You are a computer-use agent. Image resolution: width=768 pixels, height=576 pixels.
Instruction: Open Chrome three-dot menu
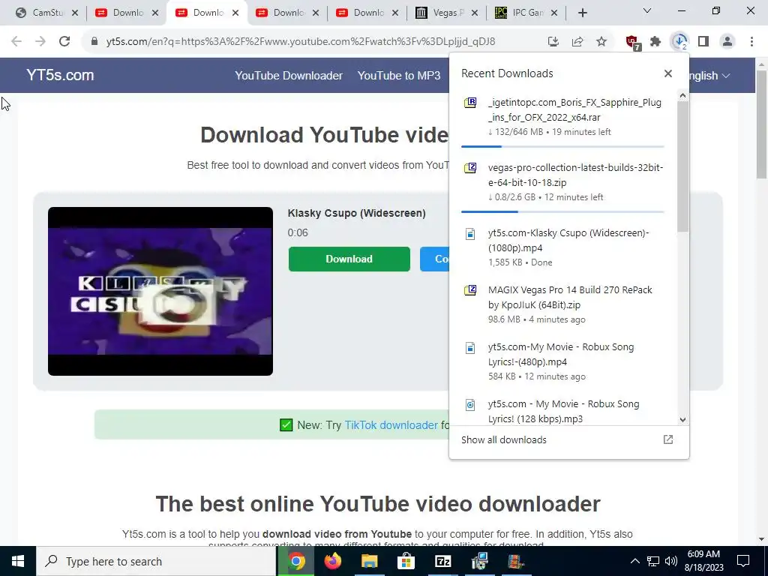751,42
